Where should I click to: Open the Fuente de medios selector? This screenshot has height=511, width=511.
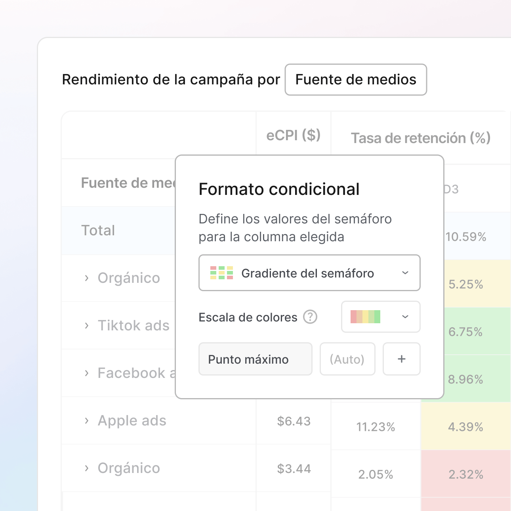[x=355, y=80]
